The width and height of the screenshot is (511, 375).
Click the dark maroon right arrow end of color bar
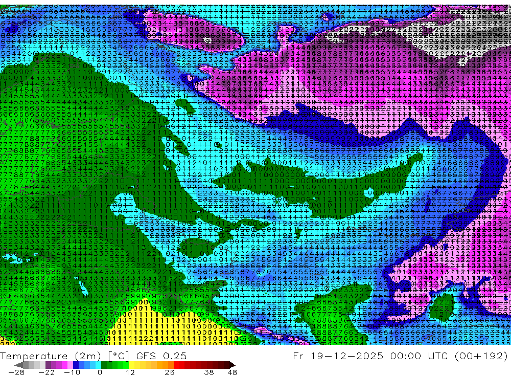pos(231,365)
